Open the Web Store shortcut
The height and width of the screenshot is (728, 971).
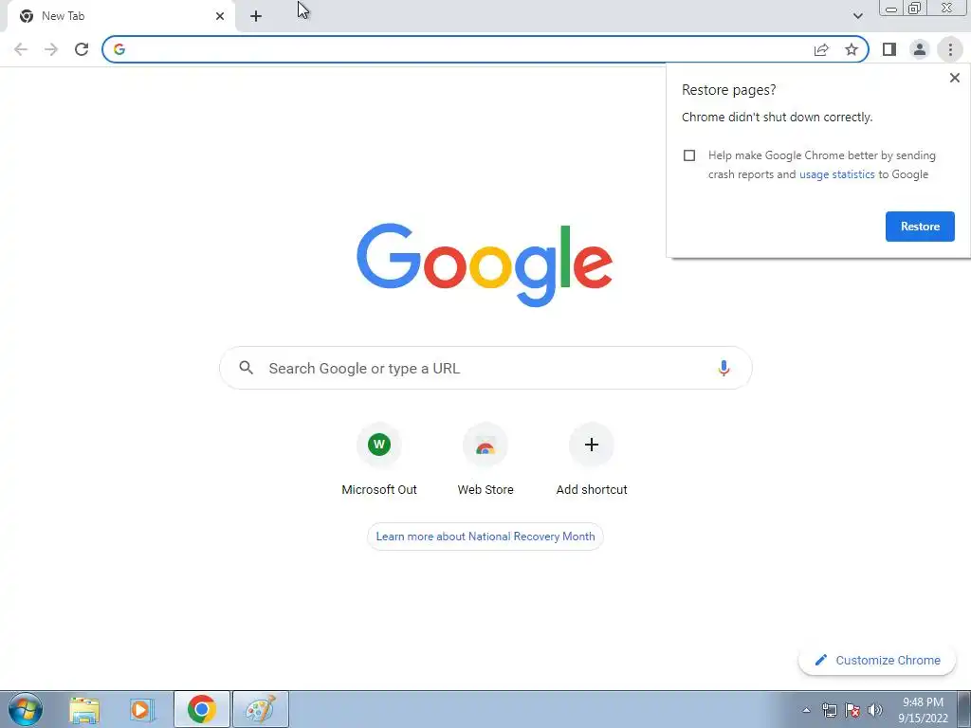[x=485, y=461]
